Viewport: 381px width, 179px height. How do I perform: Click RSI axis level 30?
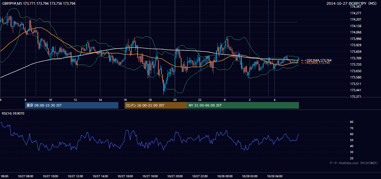[x=351, y=152]
